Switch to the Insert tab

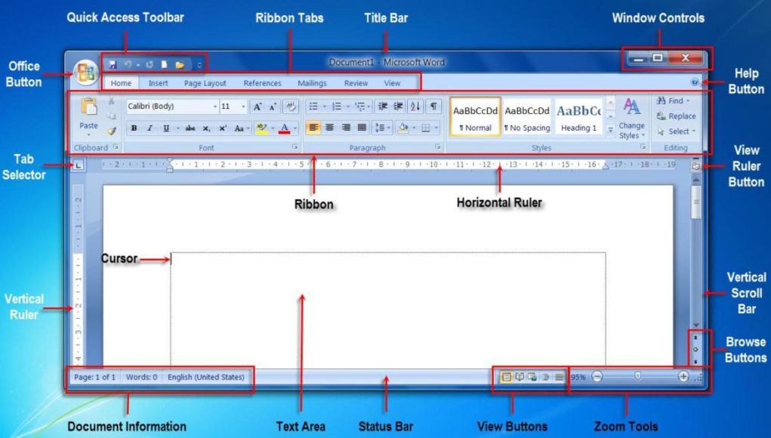coord(159,83)
